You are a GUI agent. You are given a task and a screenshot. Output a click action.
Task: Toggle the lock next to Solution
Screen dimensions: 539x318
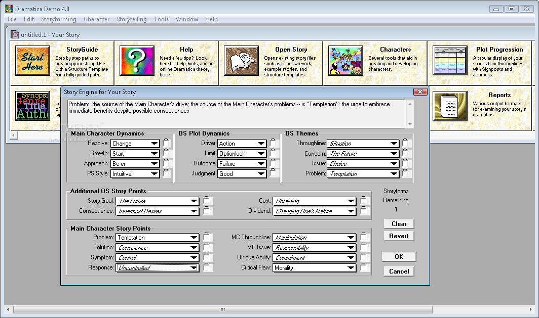point(206,247)
